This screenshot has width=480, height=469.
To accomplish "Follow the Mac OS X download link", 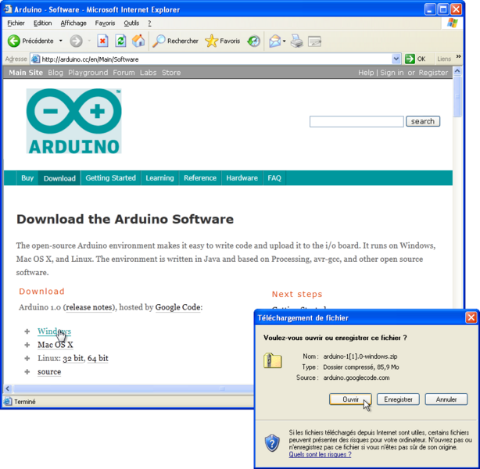I will pos(55,345).
